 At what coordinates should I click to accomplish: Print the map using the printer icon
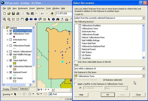pyautogui.click(x=18, y=14)
